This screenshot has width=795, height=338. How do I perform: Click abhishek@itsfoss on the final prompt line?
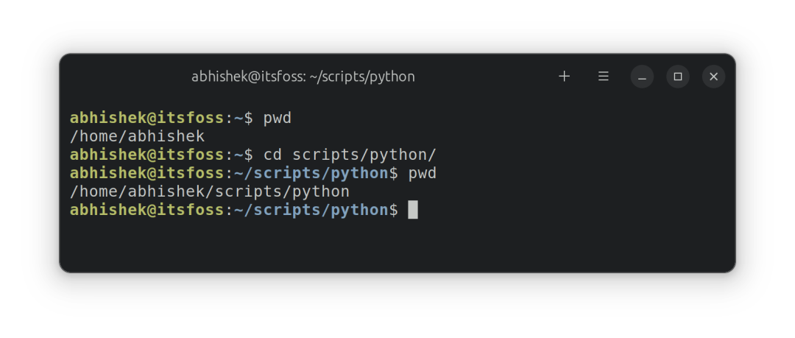tap(146, 210)
